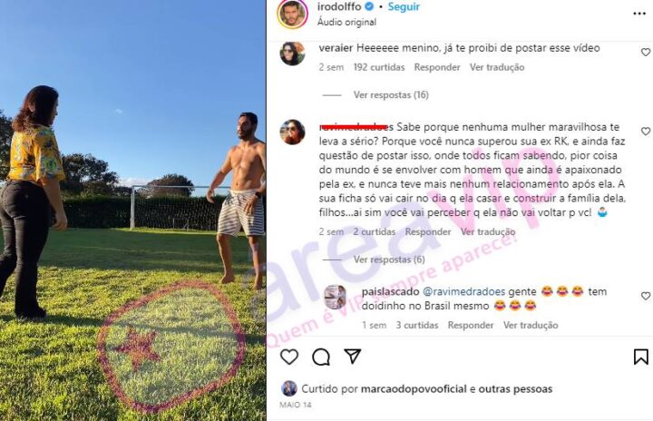Click the irodolffo profile picture
Viewport: 653px width, 421px height.
[x=292, y=14]
